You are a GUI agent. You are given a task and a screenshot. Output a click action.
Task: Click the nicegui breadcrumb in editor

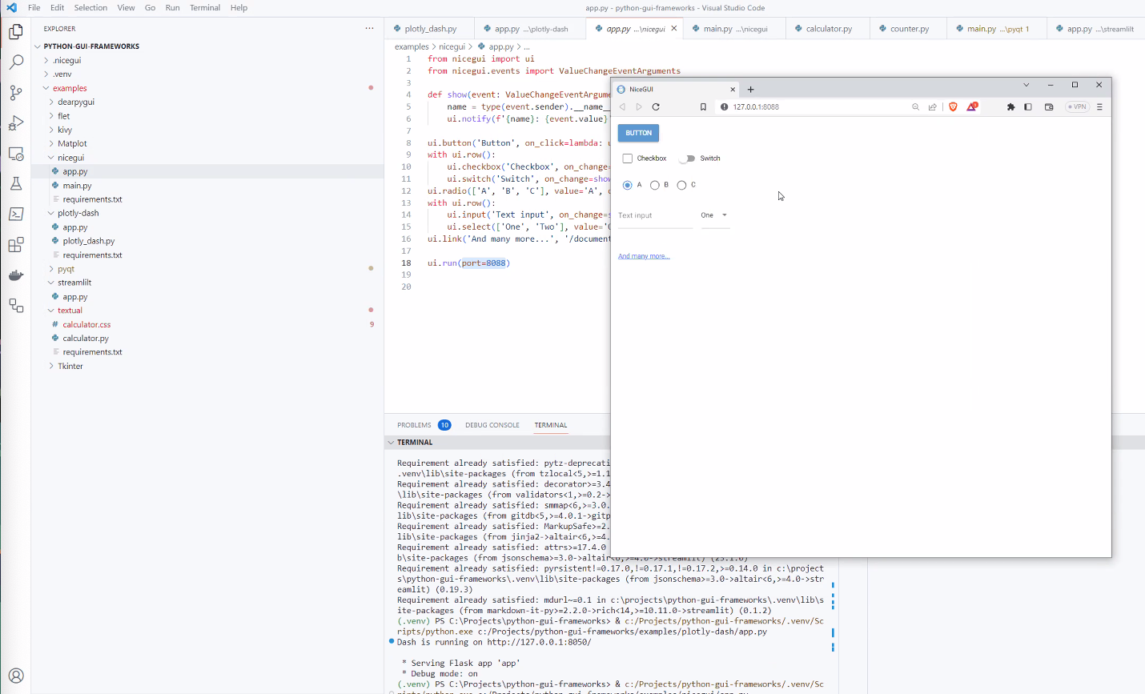click(x=452, y=46)
